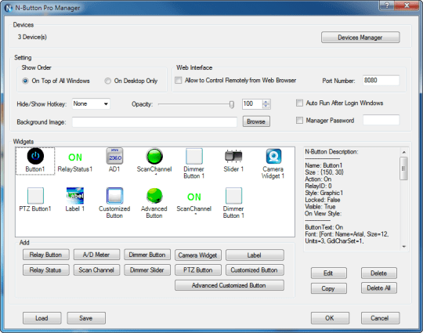Click description scrollbar up arrow
This screenshot has height=333, width=423.
point(404,152)
